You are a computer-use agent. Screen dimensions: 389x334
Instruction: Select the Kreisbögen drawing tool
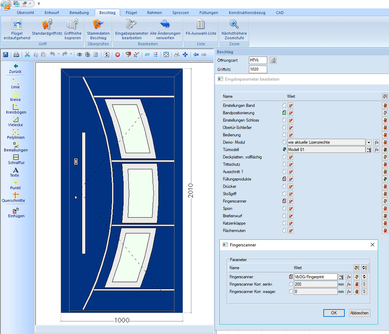click(x=16, y=109)
